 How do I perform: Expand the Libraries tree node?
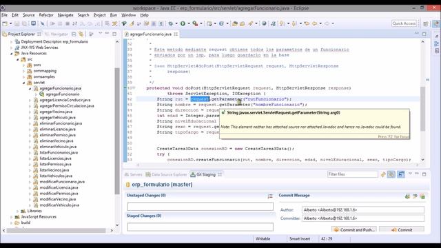(x=18, y=211)
